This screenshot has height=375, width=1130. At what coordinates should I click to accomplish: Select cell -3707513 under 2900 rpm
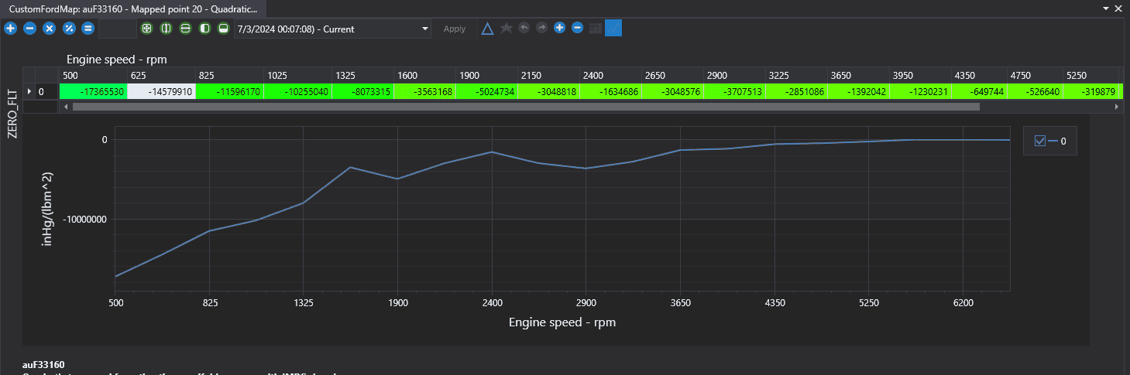[x=734, y=91]
